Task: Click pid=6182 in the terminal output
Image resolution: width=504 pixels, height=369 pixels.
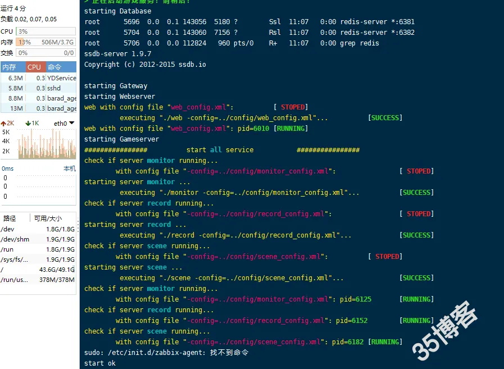Action: tap(348, 342)
